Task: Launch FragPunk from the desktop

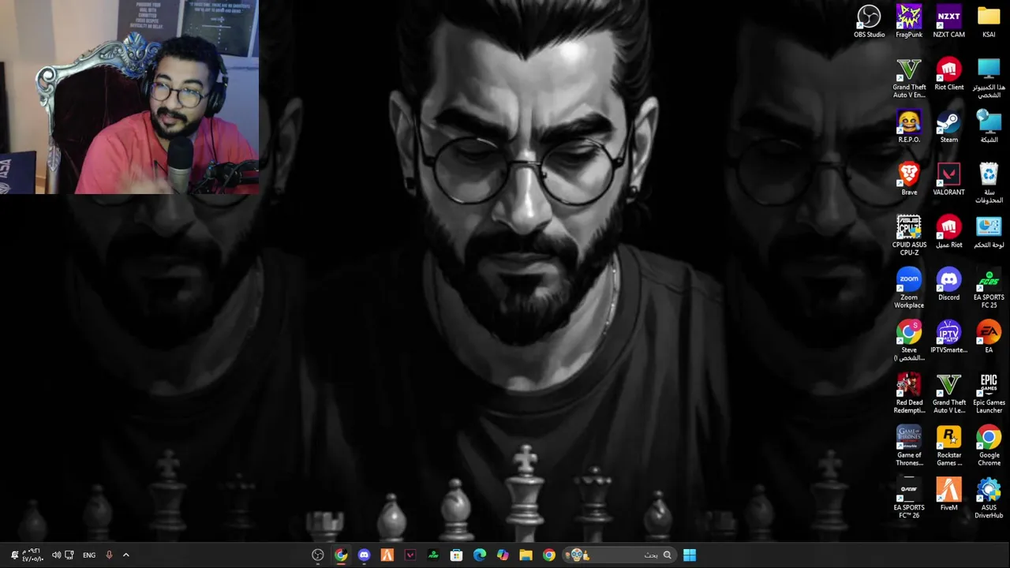Action: click(909, 21)
